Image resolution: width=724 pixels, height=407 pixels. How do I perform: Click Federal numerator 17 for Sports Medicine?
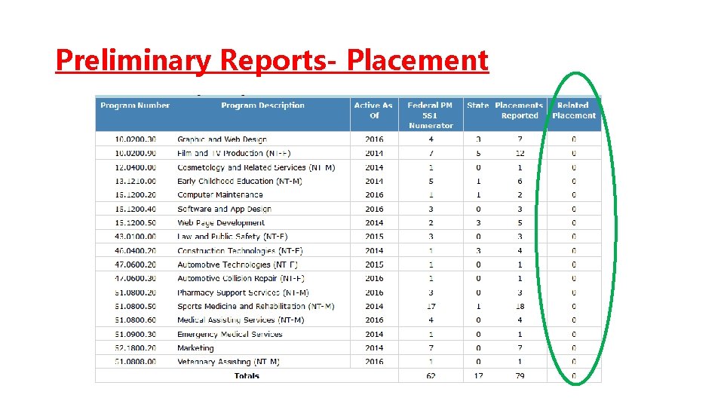(431, 307)
